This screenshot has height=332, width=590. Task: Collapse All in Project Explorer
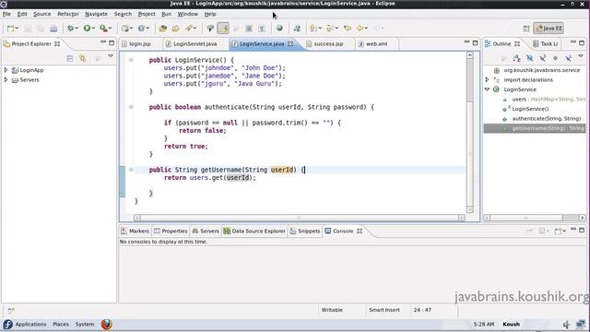[70, 58]
